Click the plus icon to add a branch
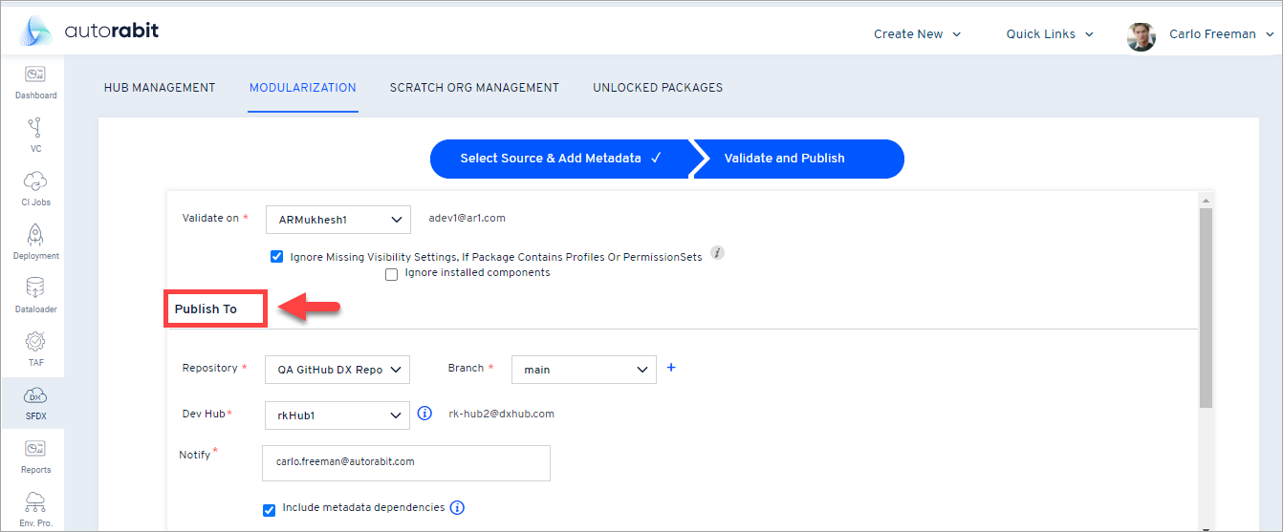Image resolution: width=1283 pixels, height=532 pixels. click(671, 368)
